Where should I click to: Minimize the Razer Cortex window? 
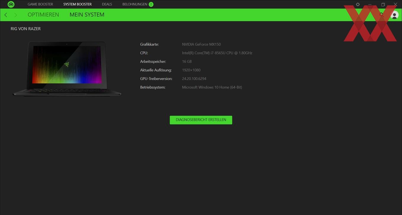pyautogui.click(x=370, y=4)
